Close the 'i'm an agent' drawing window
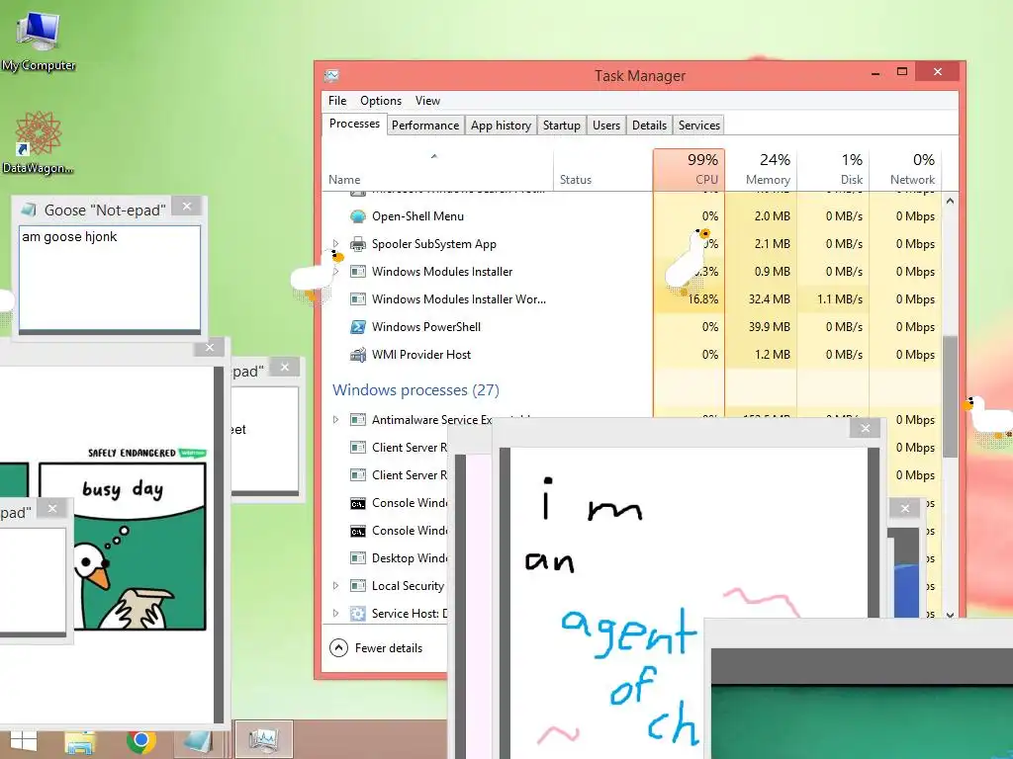Viewport: 1013px width, 759px height. coord(865,428)
